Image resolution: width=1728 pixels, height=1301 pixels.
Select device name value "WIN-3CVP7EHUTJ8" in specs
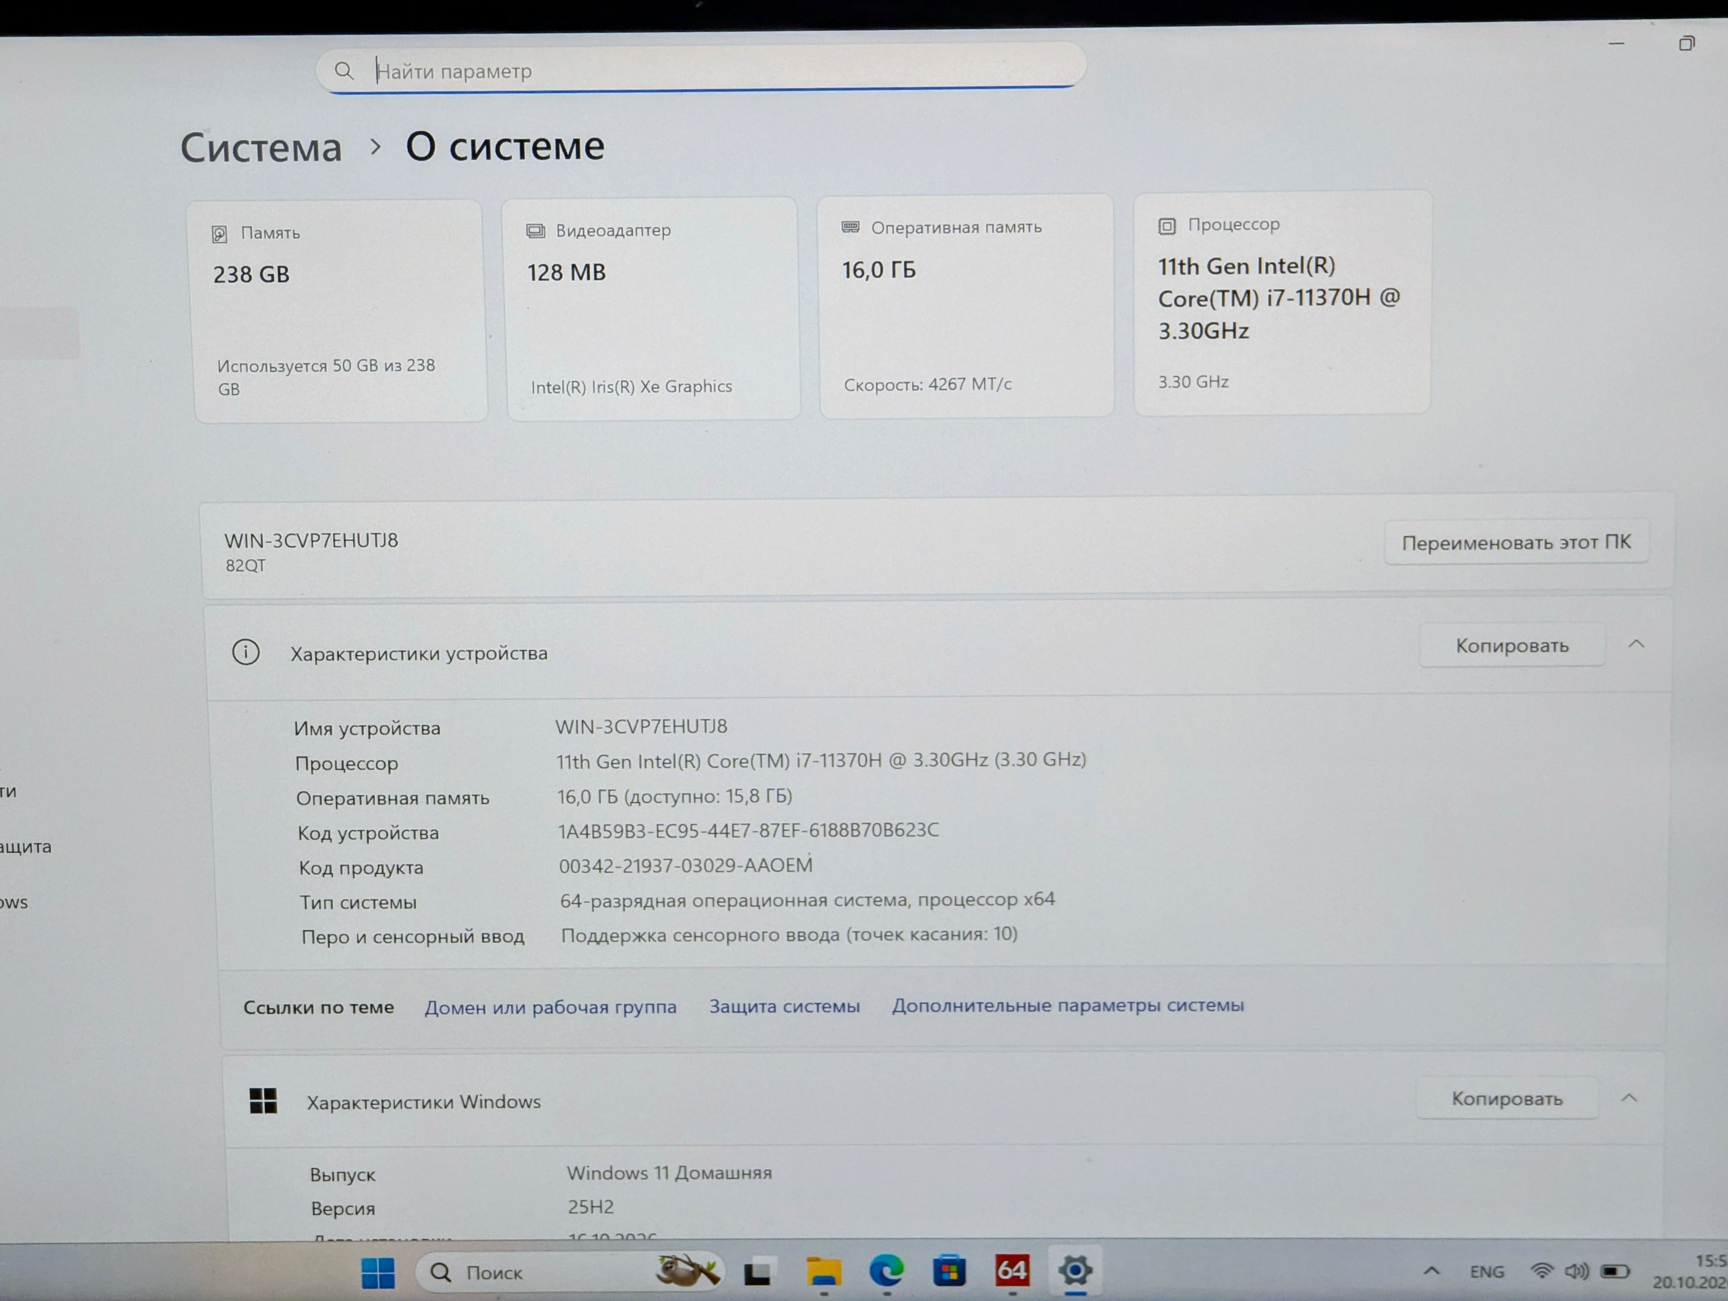coord(642,726)
